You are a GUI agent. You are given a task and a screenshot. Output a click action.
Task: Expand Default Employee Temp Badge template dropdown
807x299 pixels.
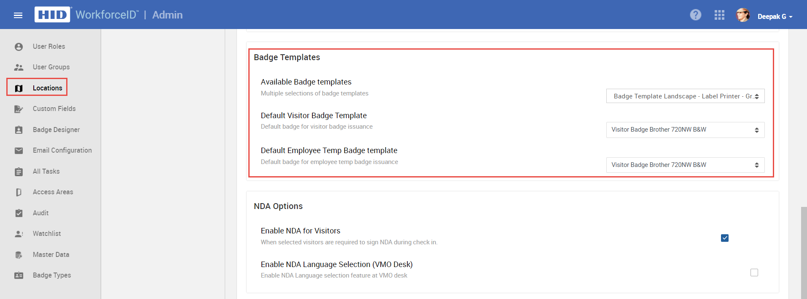click(x=685, y=165)
